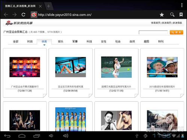Open the 新浪导航 link
This screenshot has height=140, width=187.
(x=177, y=23)
